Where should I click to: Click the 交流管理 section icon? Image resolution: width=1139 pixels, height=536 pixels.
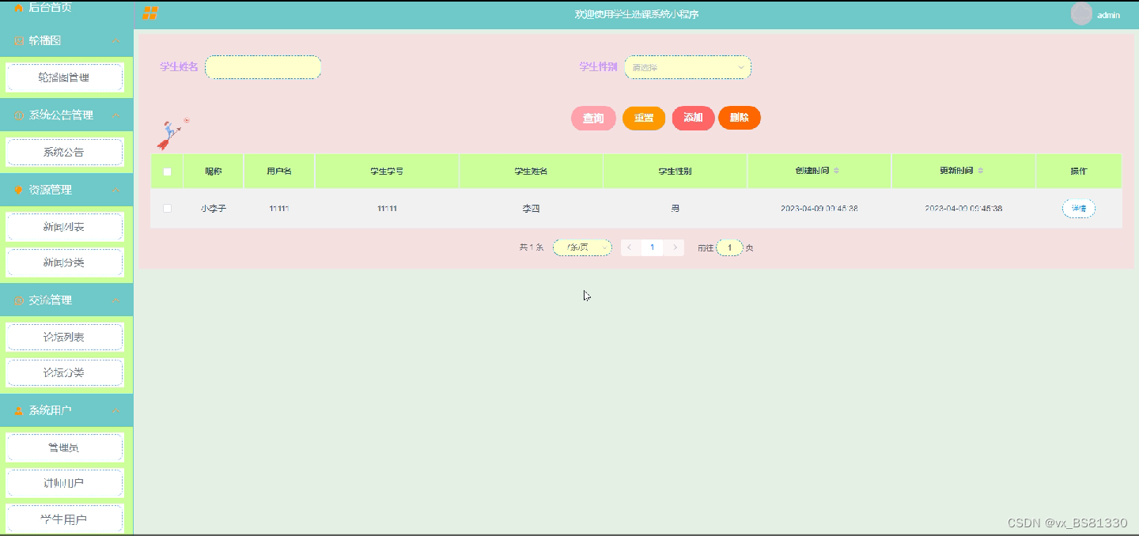pyautogui.click(x=19, y=300)
